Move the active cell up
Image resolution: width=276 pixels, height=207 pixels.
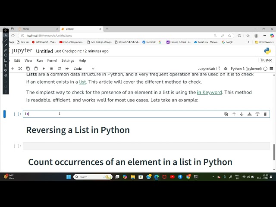(234, 114)
